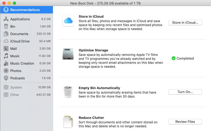
Task: Click the hard drive icon for Optimise Storage
Action: click(68, 54)
